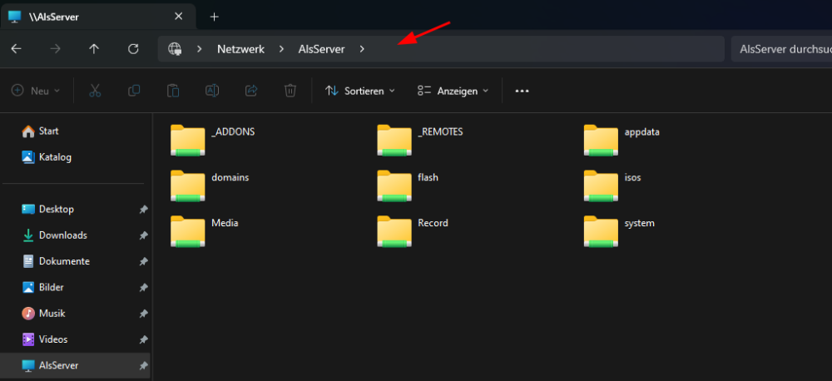Image resolution: width=832 pixels, height=381 pixels.
Task: Switch to the \\AlsServer tab
Action: click(98, 17)
